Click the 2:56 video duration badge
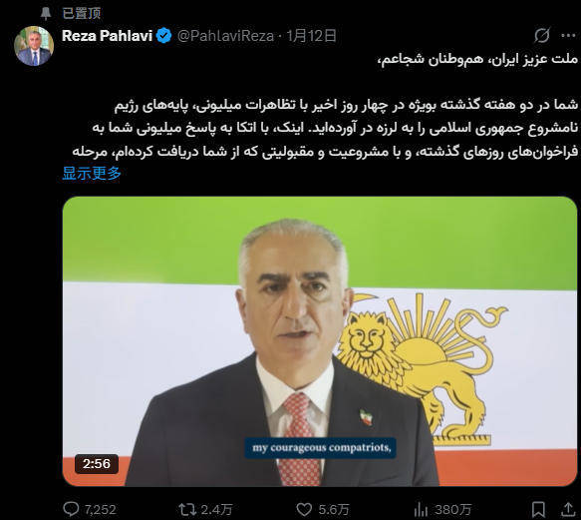Viewport: 581px width, 520px height. tap(97, 463)
